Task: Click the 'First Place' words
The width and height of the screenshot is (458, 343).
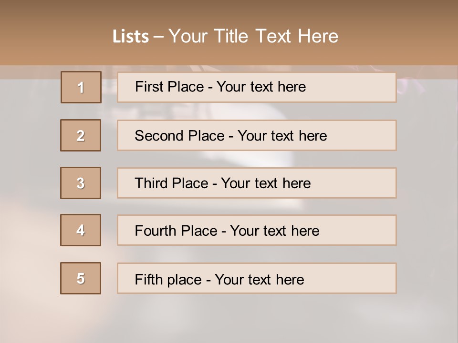Action: 169,87
